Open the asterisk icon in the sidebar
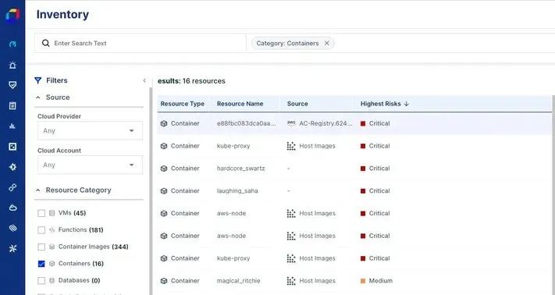555x295 pixels. click(x=12, y=249)
